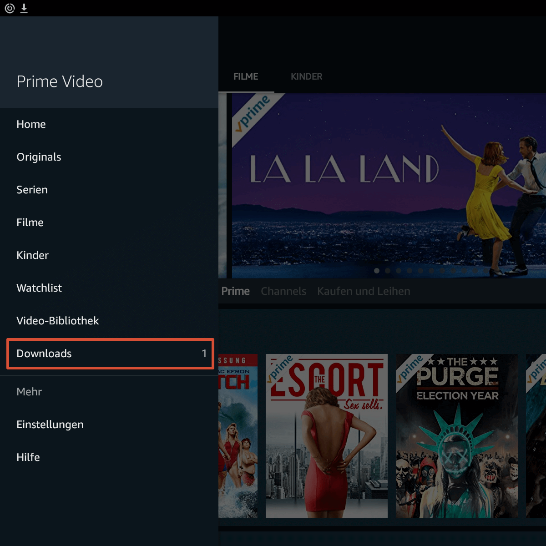The height and width of the screenshot is (546, 546).
Task: Open Downloads menu entry
Action: tap(110, 354)
